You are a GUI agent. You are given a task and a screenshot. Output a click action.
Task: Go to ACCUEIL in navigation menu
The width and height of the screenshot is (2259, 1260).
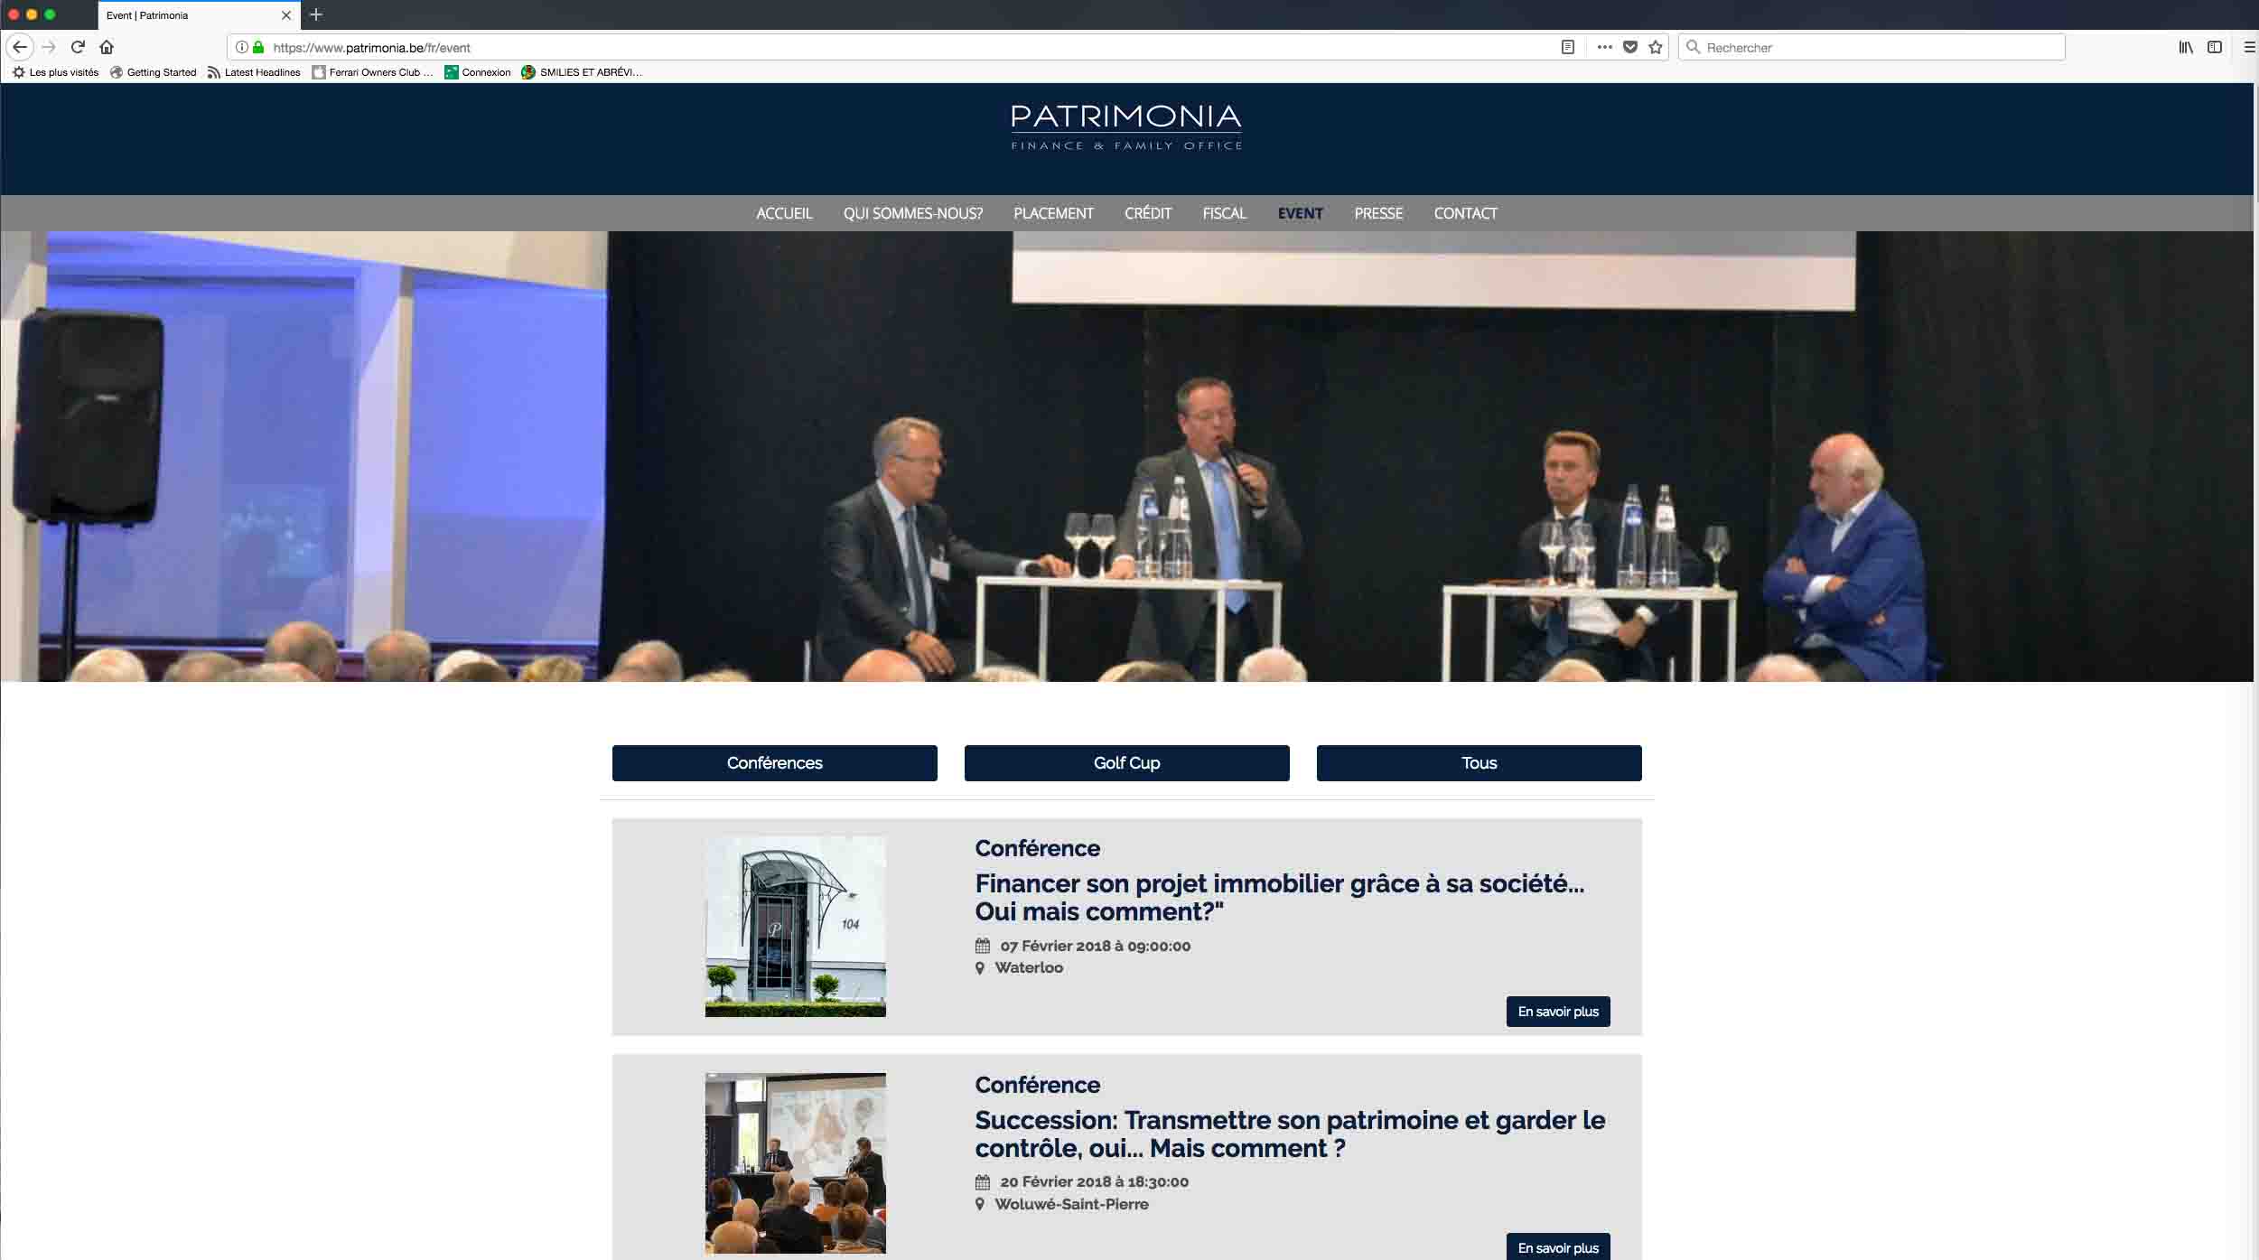(784, 213)
